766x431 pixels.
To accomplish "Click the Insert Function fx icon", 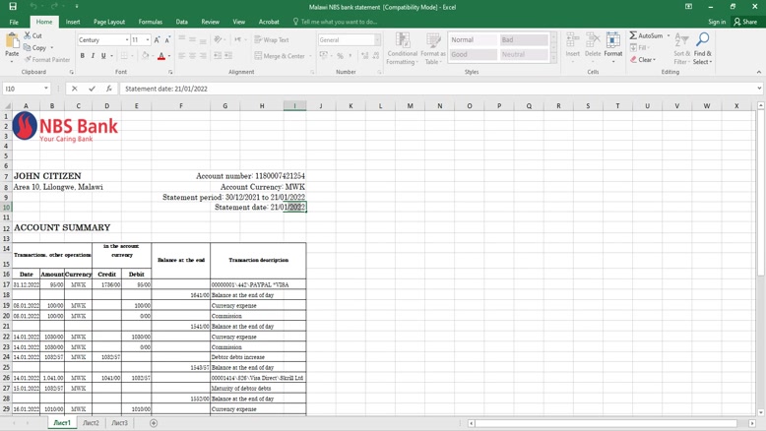I will click(x=108, y=89).
